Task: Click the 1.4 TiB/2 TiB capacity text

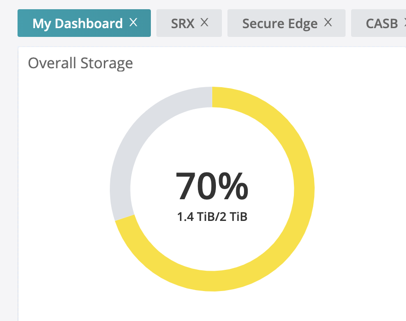Action: 212,215
